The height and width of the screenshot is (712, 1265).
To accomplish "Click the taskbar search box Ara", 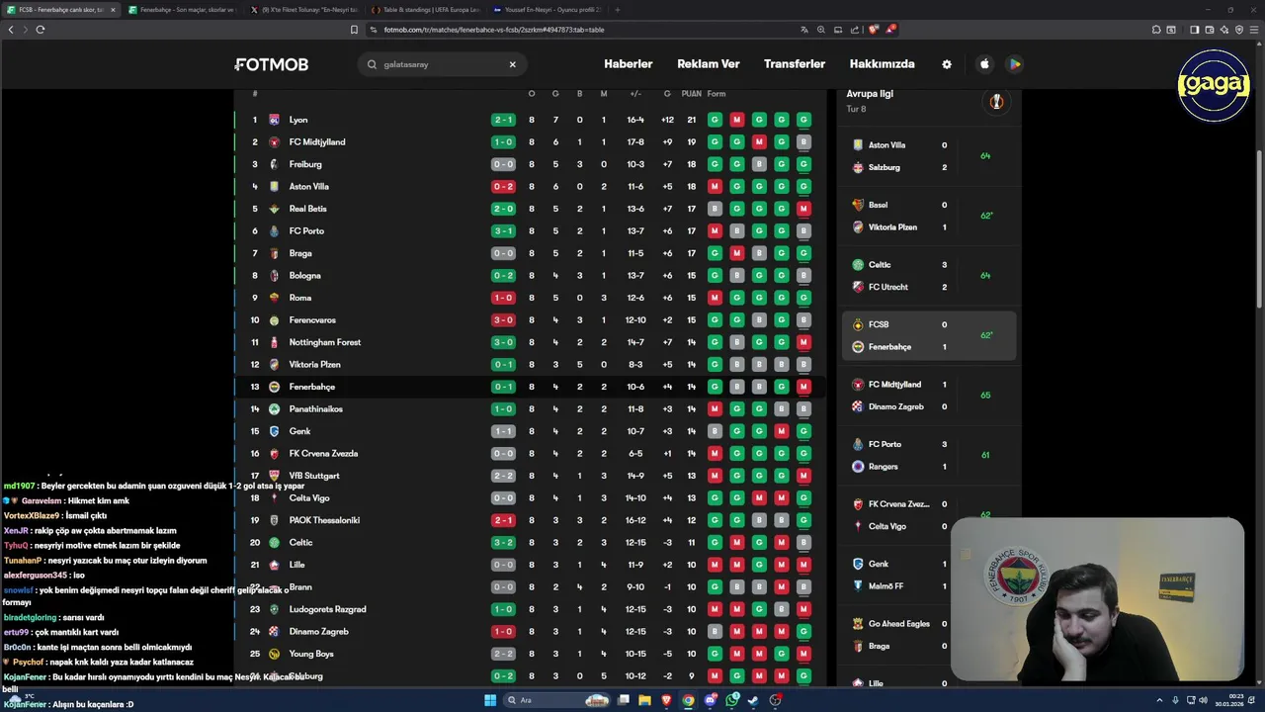I will pyautogui.click(x=555, y=700).
